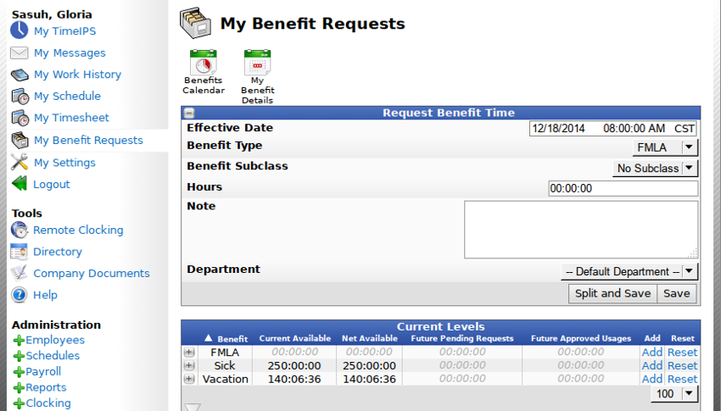Open Company Documents link
721x411 pixels.
(91, 273)
